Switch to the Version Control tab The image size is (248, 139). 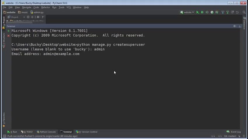(87, 132)
